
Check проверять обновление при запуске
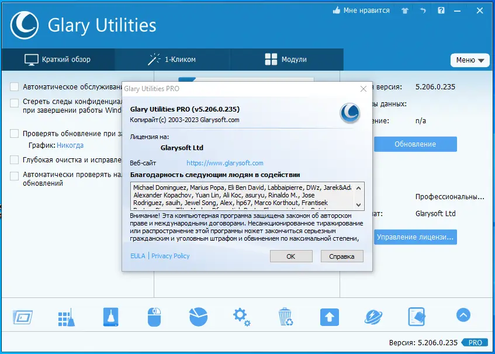click(13, 133)
